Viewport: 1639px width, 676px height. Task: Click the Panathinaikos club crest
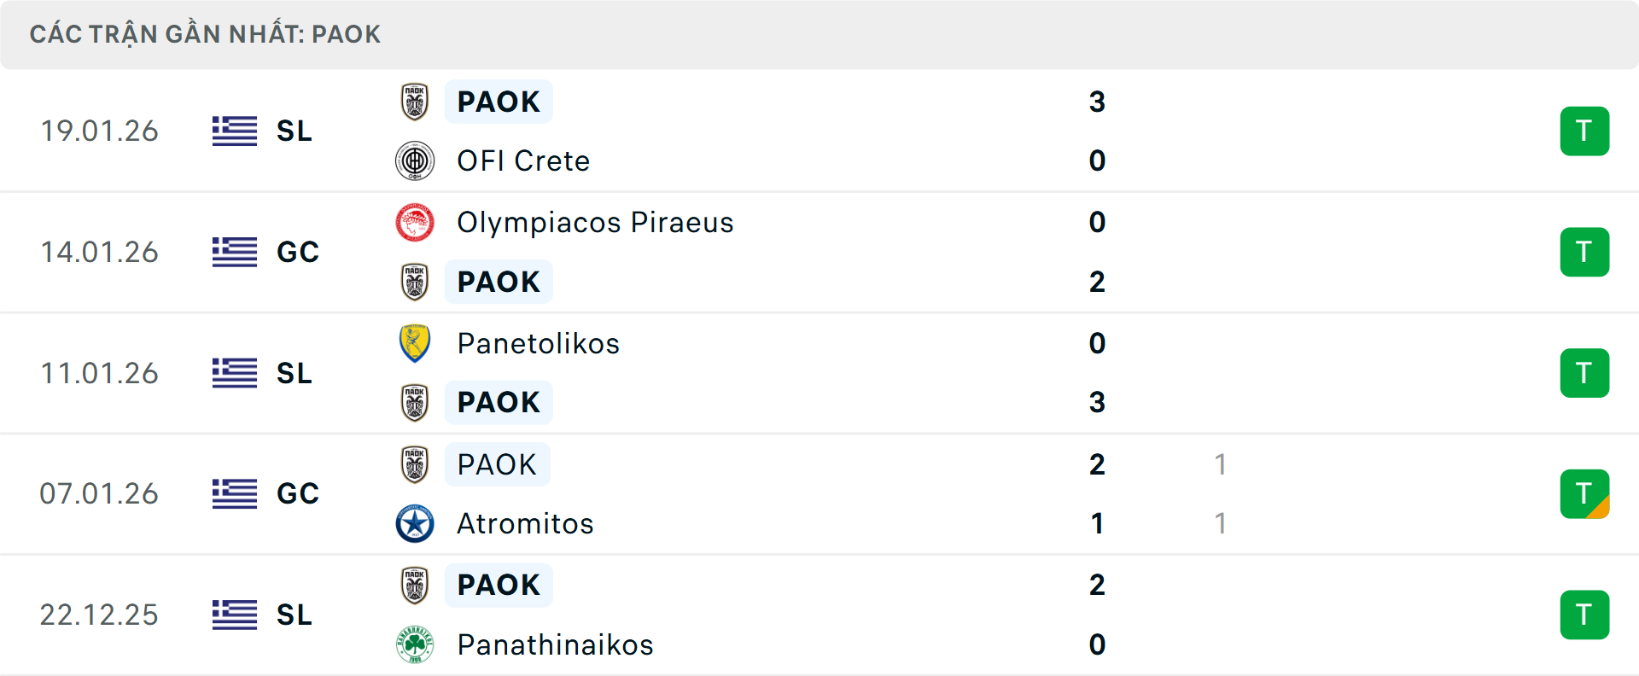coord(415,644)
